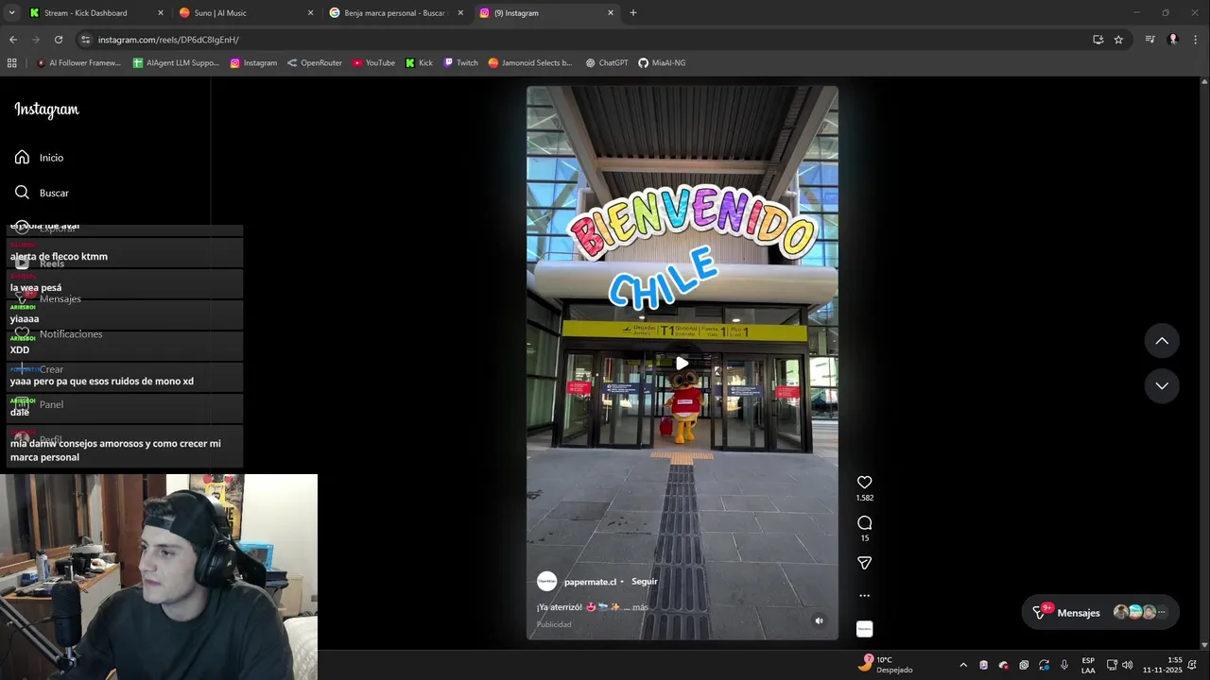Switch to Benja marca personal tab
Viewport: 1210px width, 680px height.
tap(396, 13)
